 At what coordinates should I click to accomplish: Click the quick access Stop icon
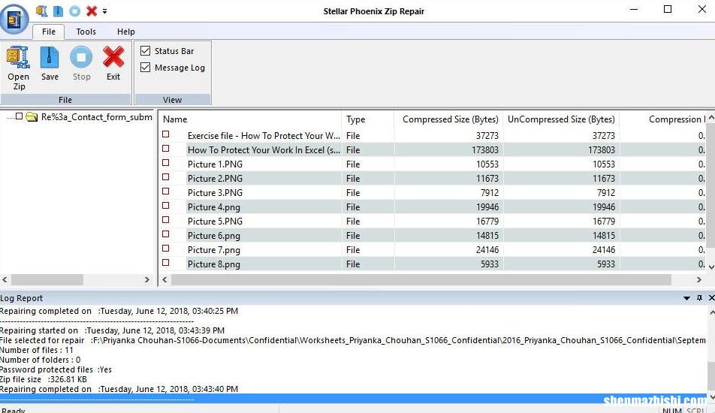click(75, 11)
